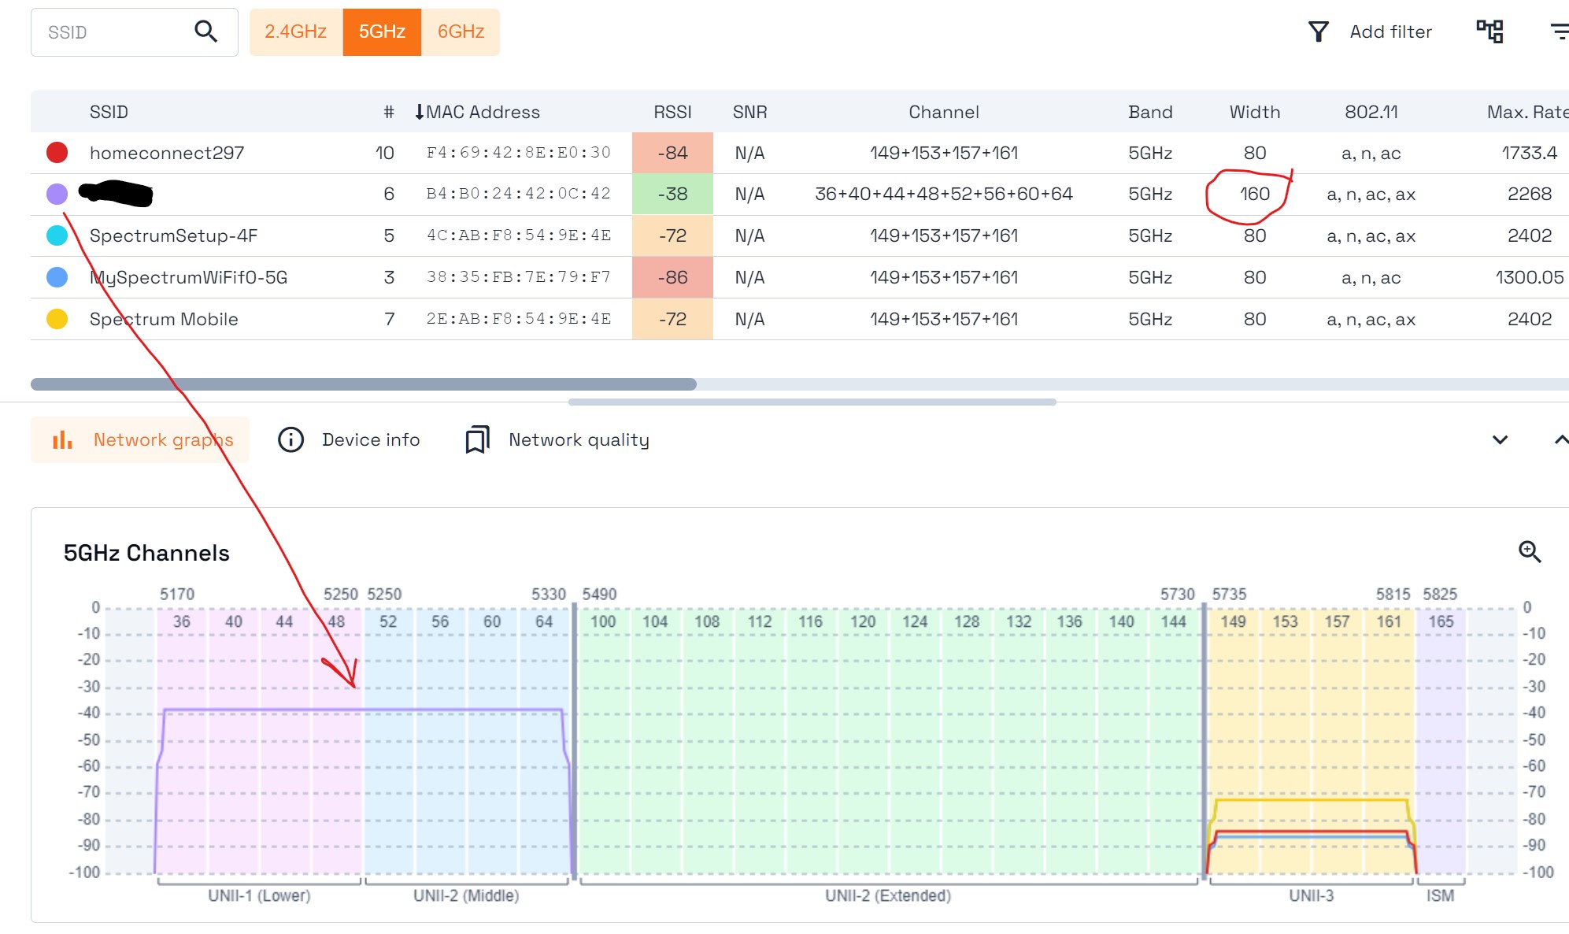The height and width of the screenshot is (934, 1569).
Task: Toggle the 5GHz band filter
Action: 381,32
